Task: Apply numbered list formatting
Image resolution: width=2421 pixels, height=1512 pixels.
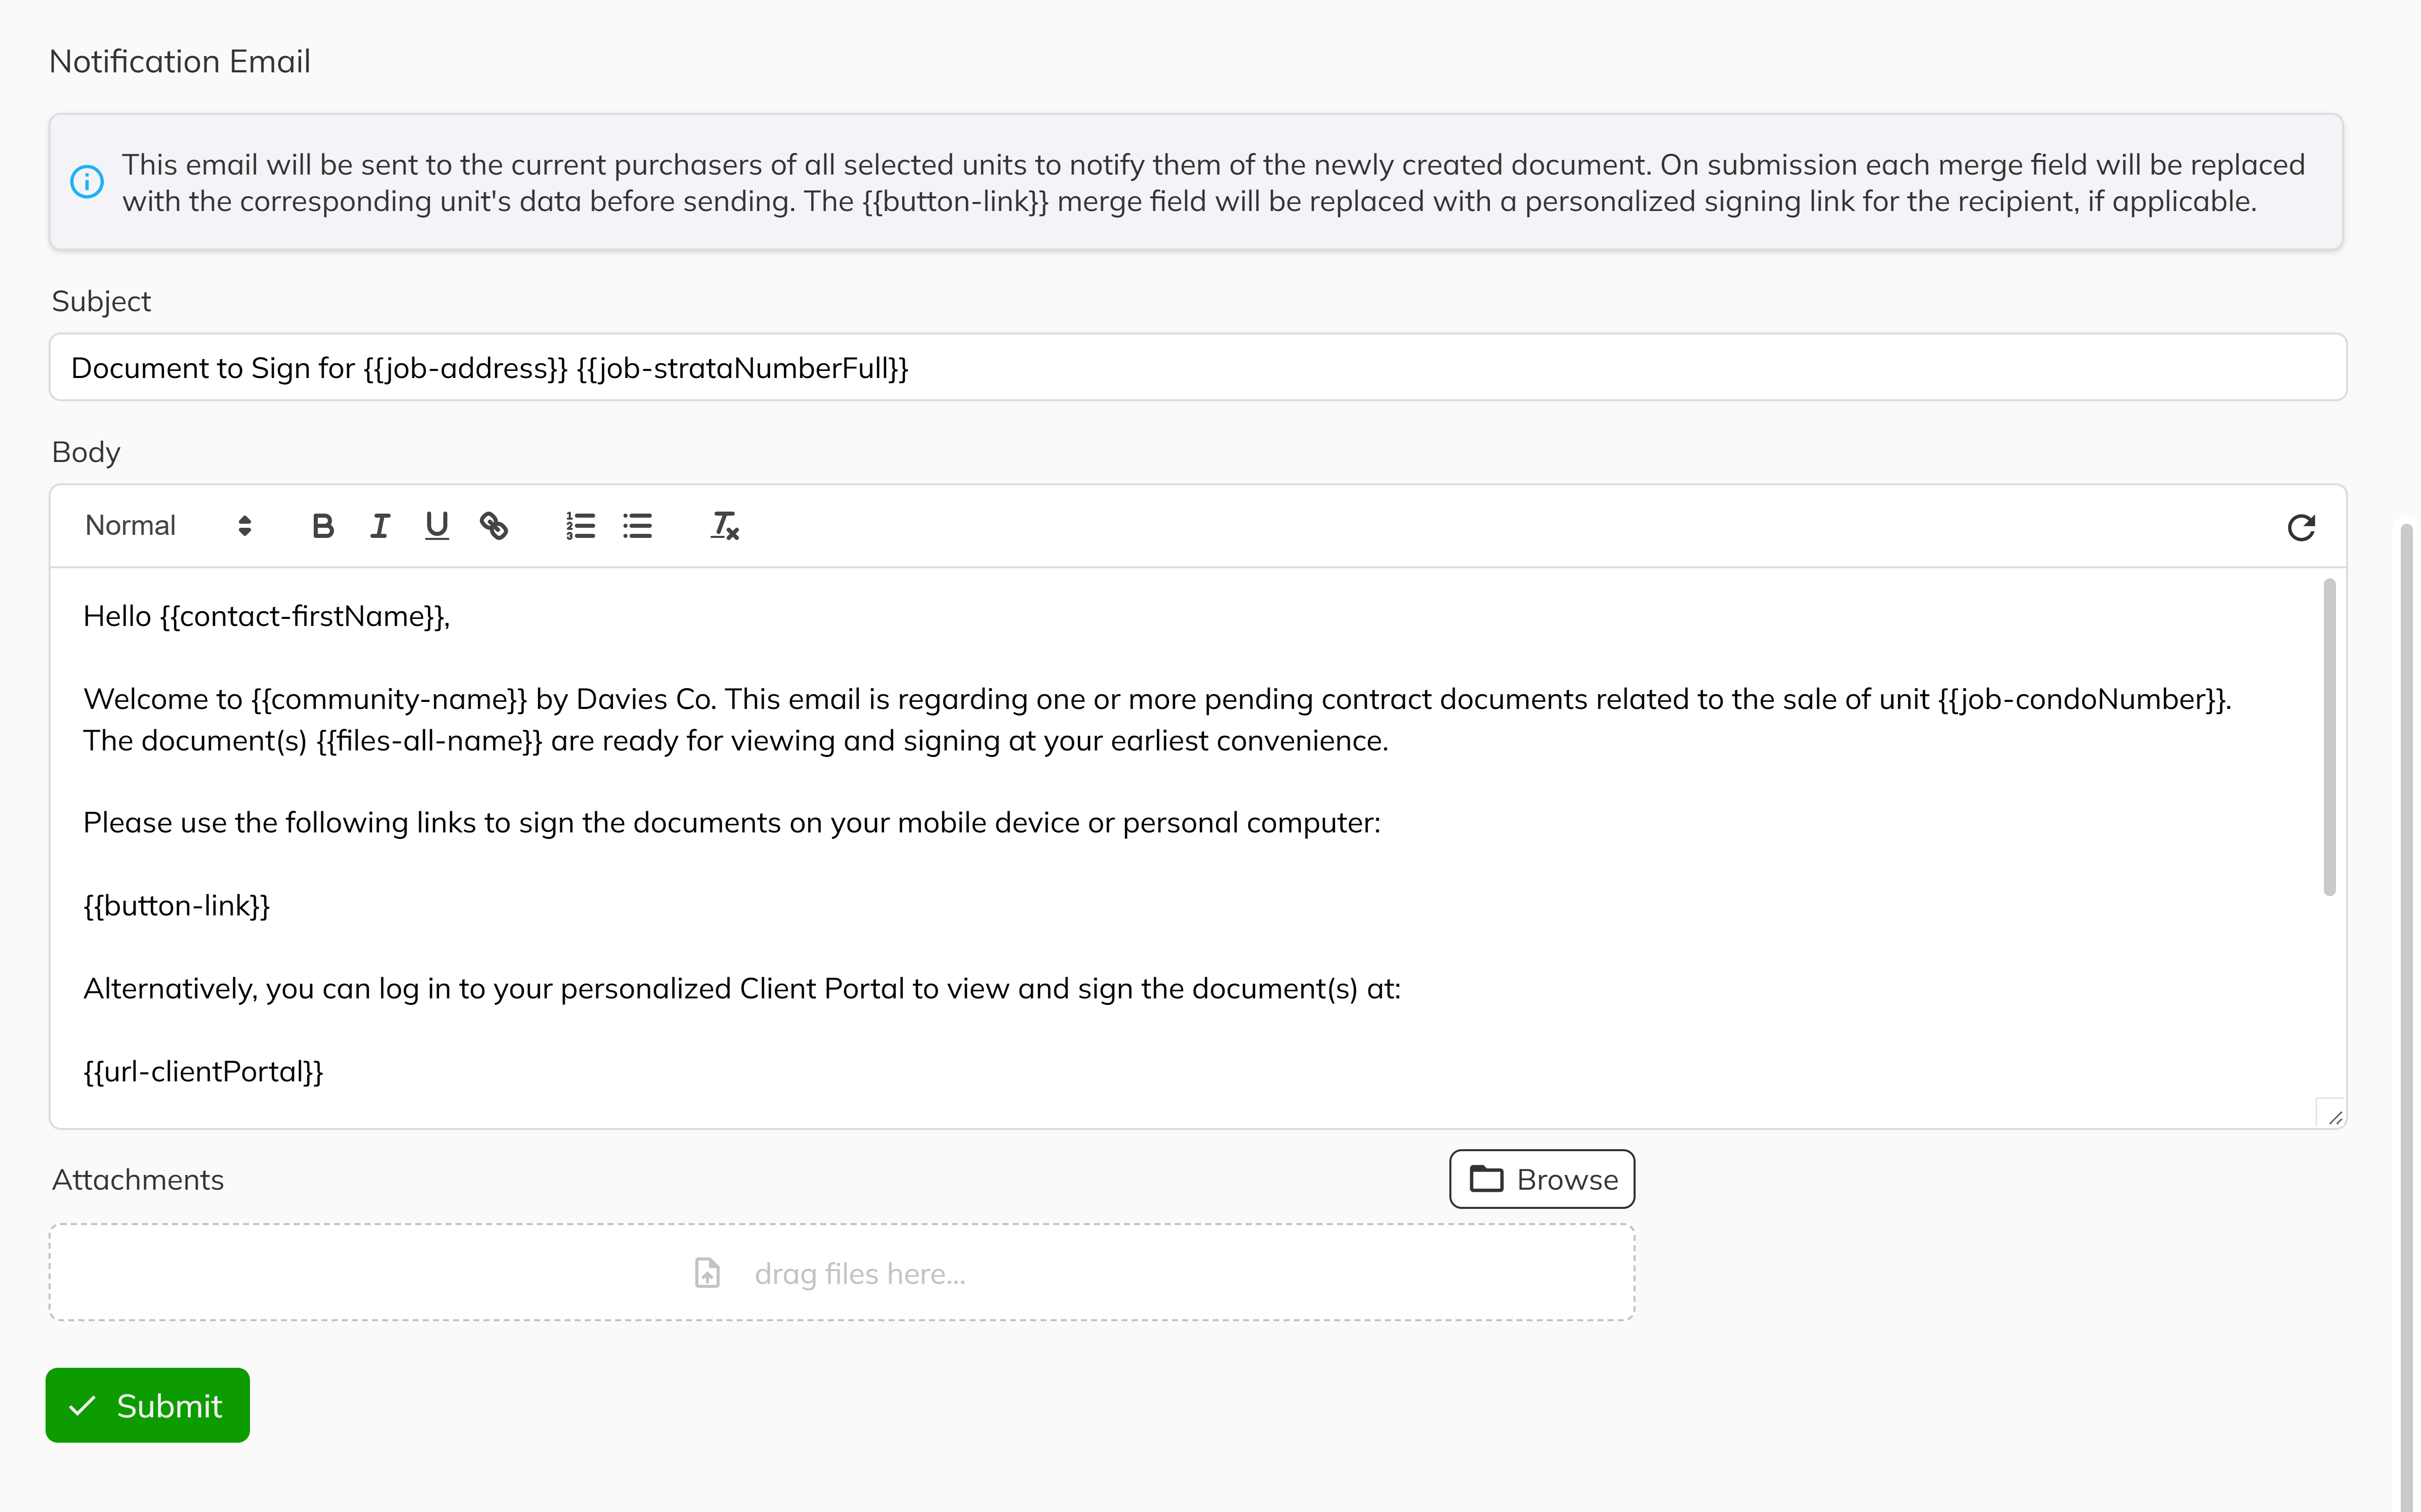Action: click(x=580, y=525)
